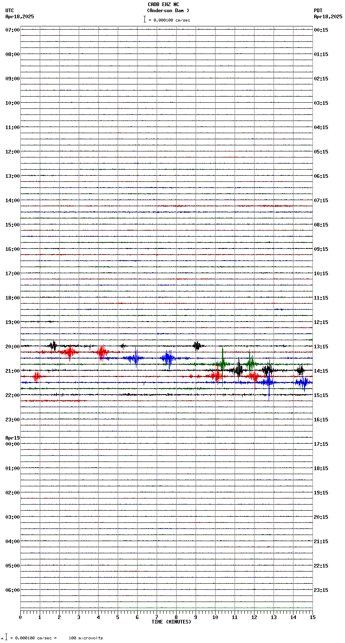345x643 pixels.
Task: Select the 12:00 UTC row label
Action: click(13, 152)
